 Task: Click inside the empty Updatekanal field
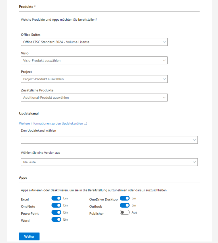(x=85, y=140)
